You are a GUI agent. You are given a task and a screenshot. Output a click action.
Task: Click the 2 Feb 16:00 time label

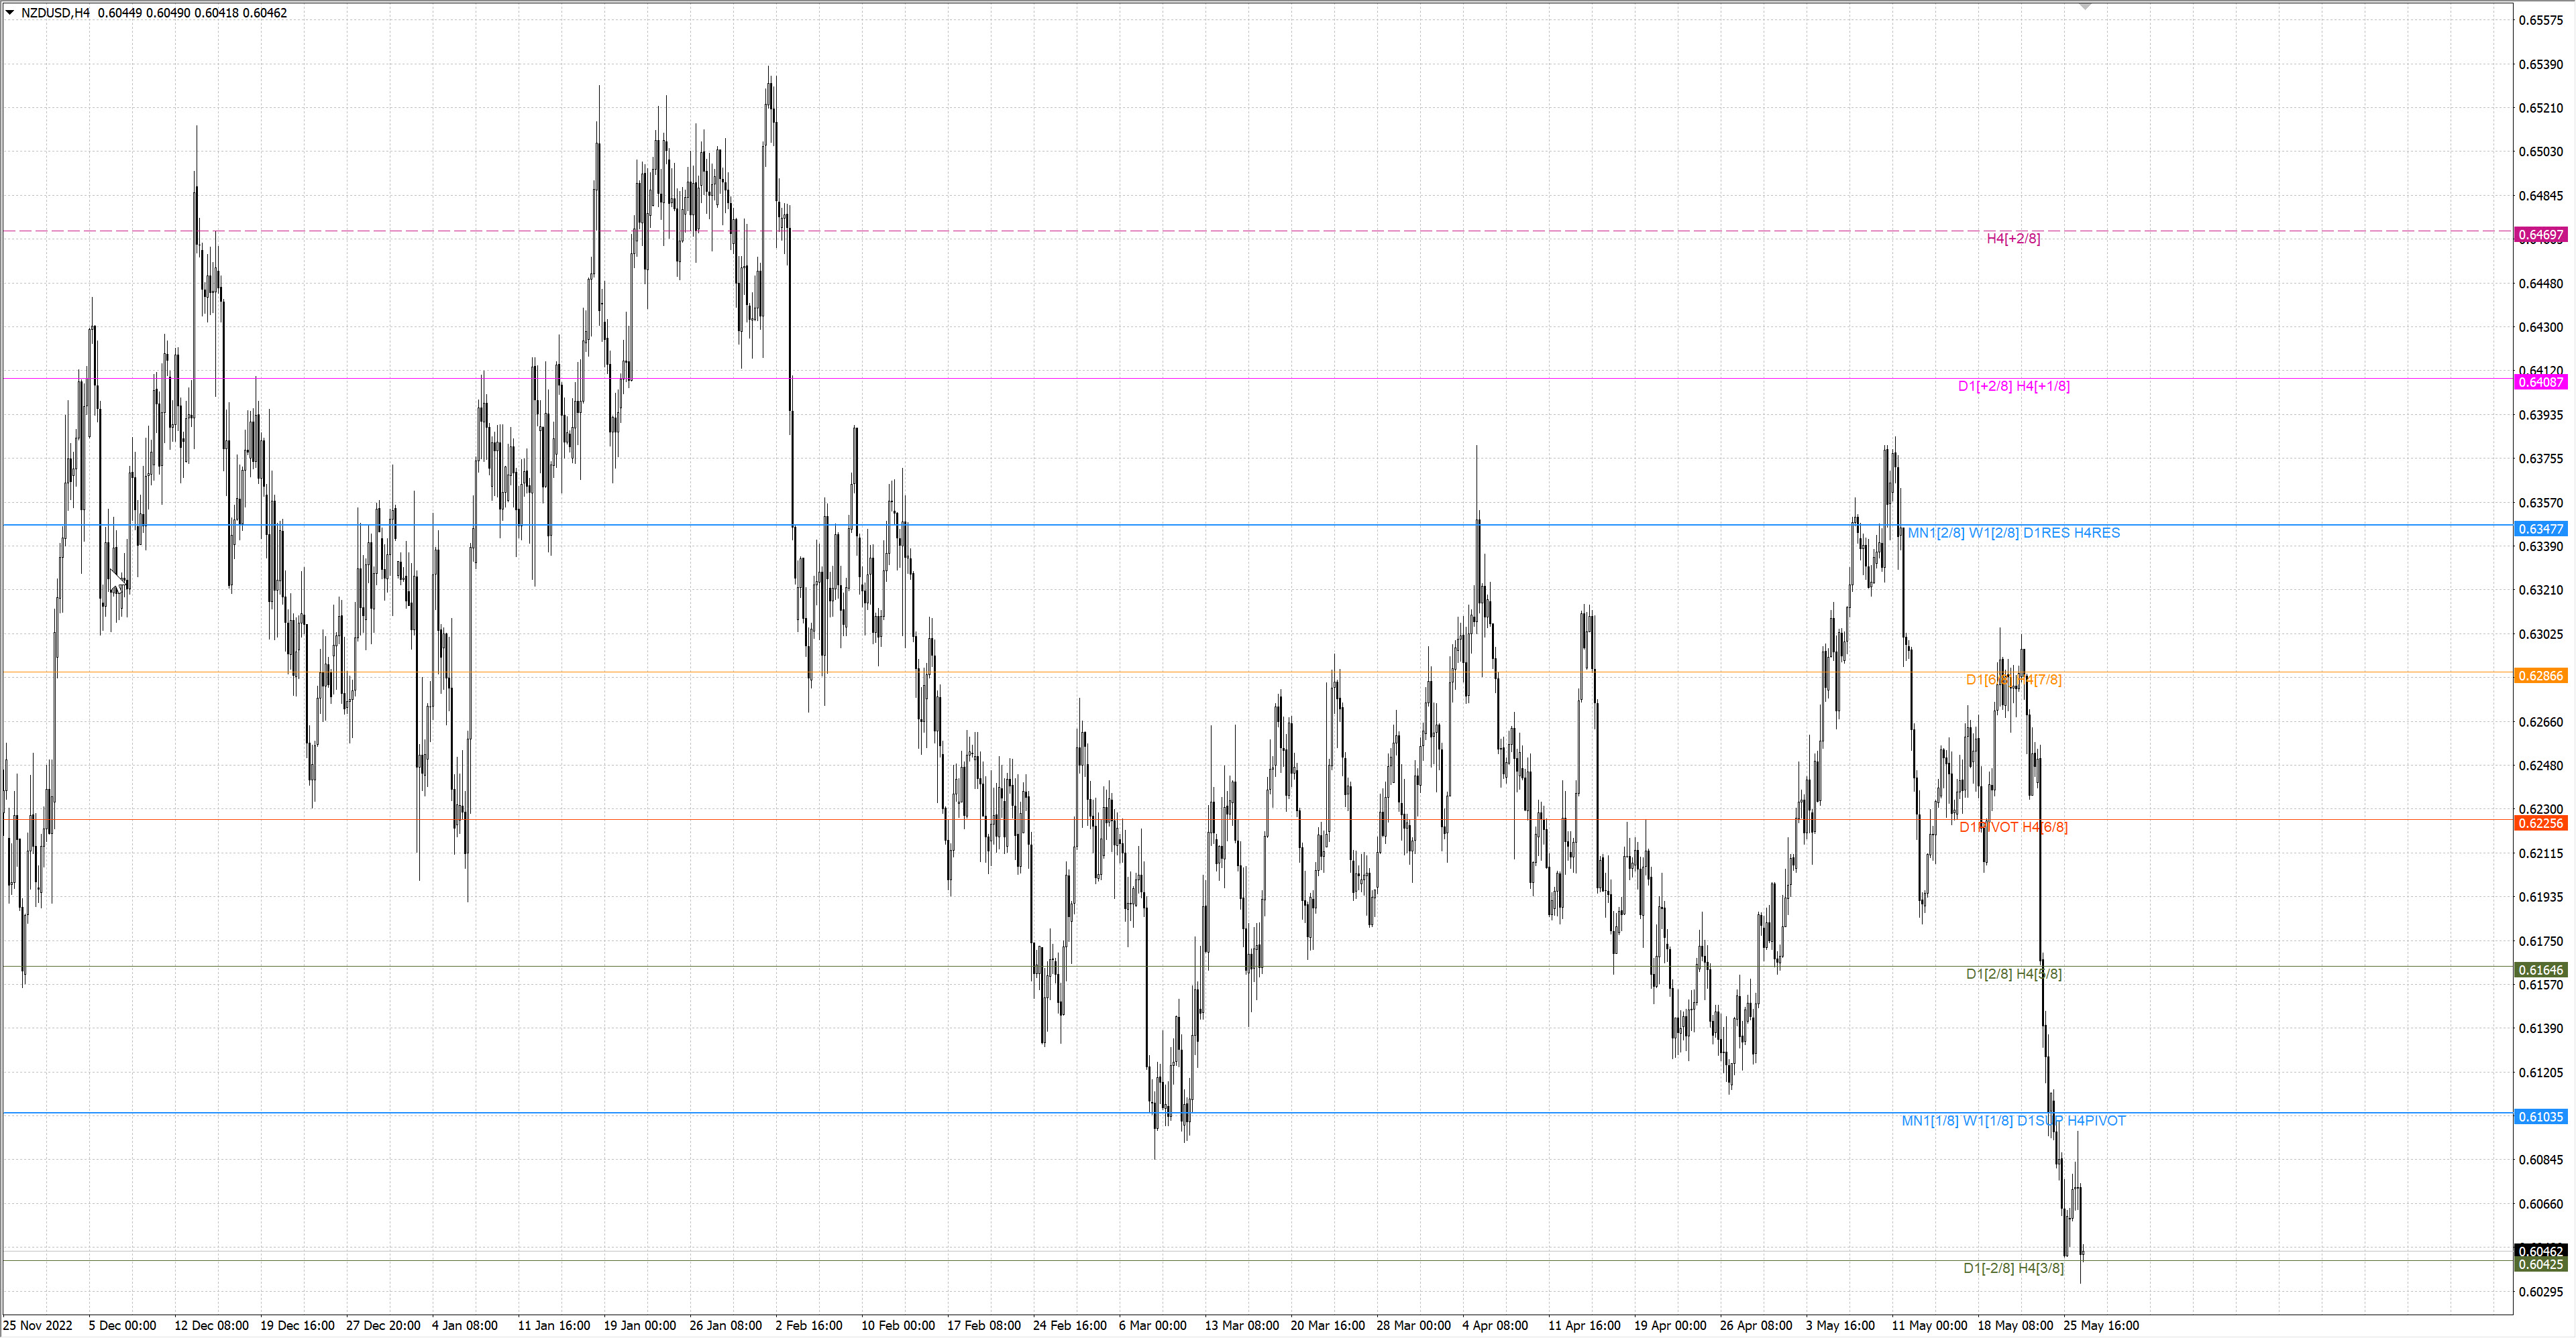pyautogui.click(x=809, y=1326)
